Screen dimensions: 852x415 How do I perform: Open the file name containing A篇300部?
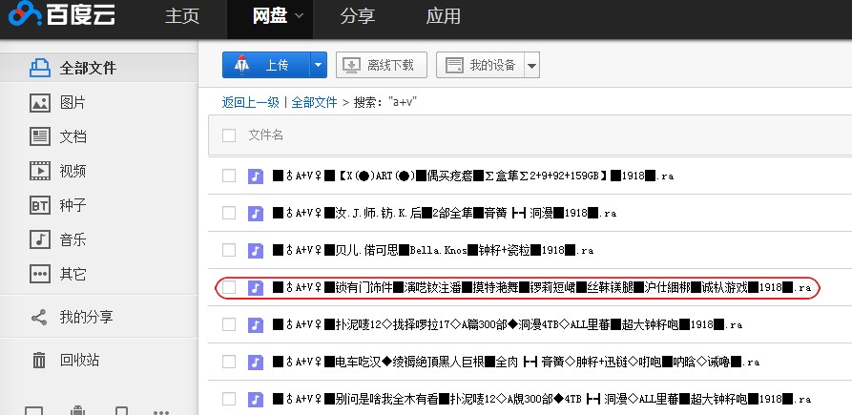[507, 324]
